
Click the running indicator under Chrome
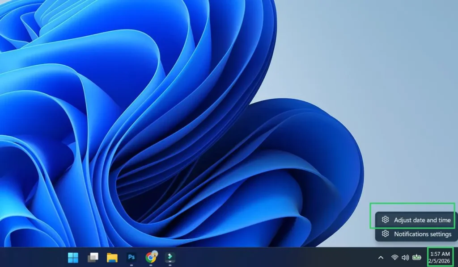point(151,265)
